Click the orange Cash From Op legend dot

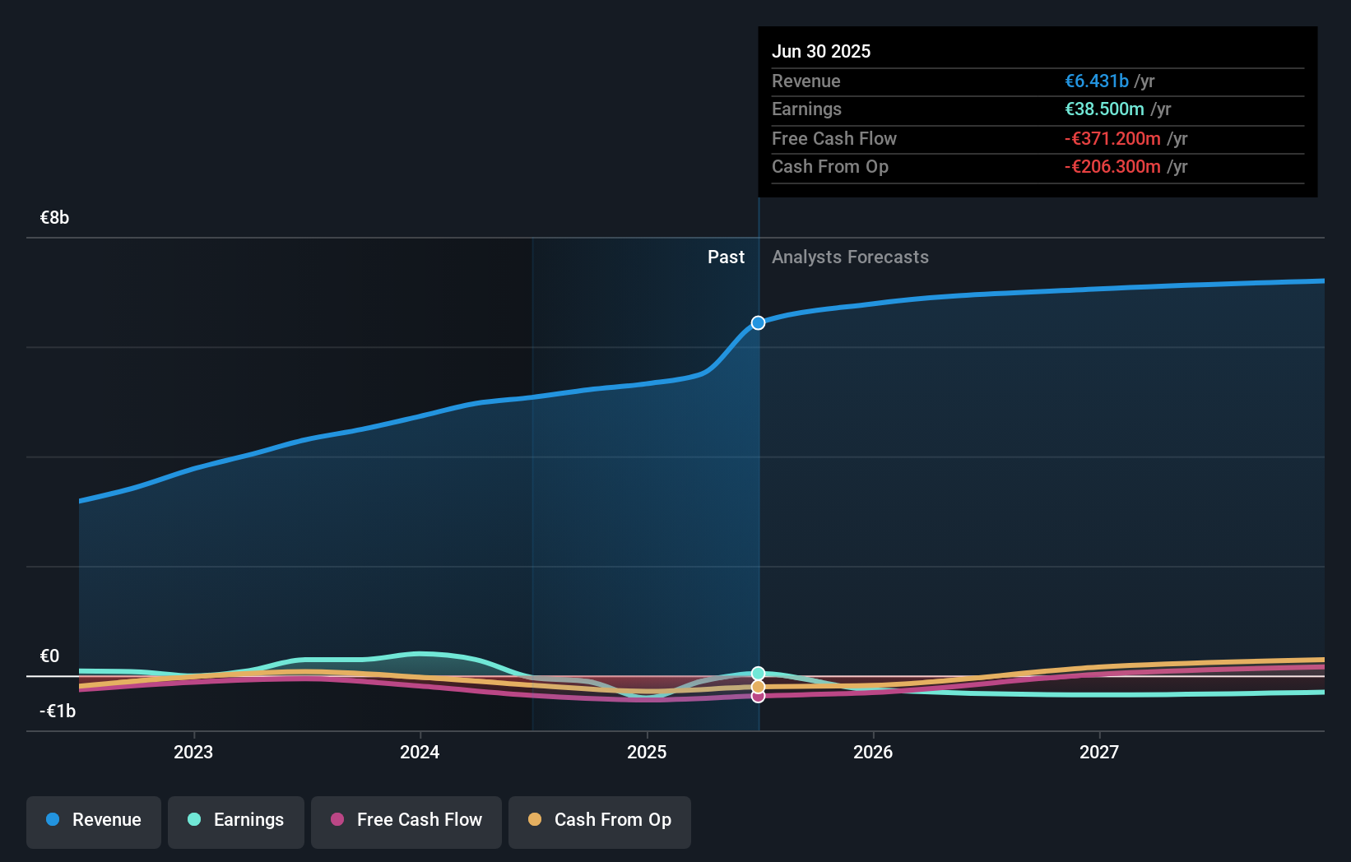click(536, 820)
